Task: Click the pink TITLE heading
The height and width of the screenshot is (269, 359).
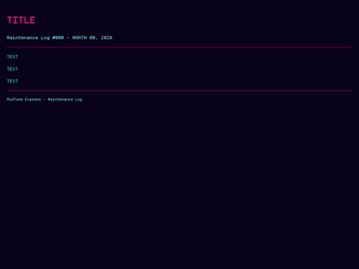Action: (x=21, y=20)
